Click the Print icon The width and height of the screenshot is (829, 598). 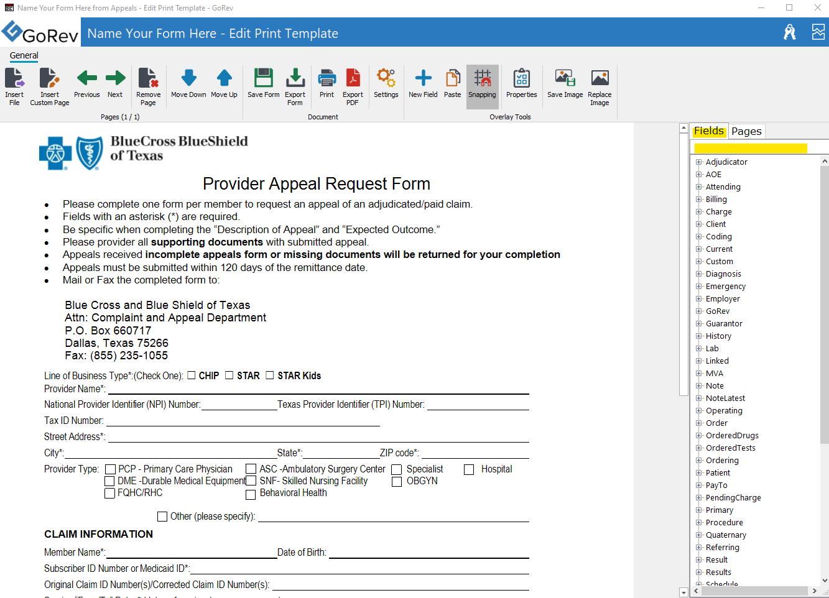(327, 78)
